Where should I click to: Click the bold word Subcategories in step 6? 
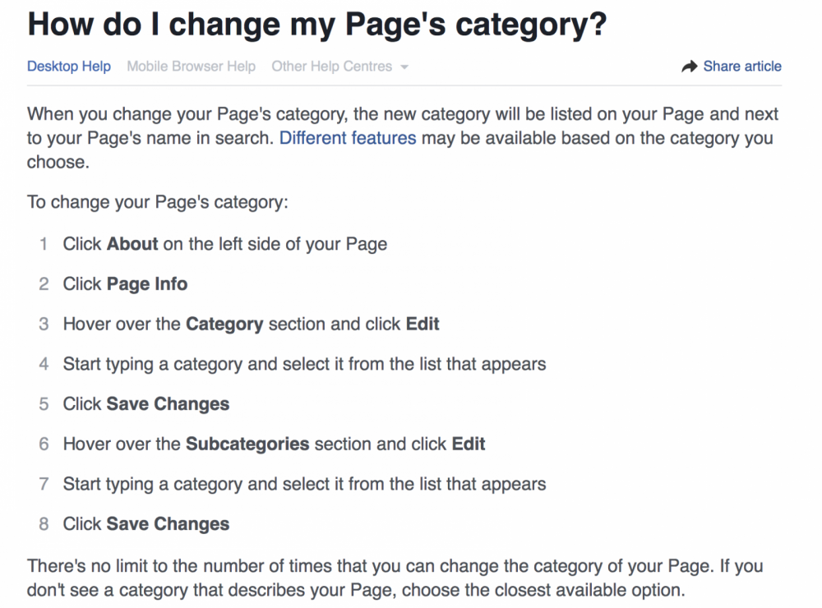click(247, 444)
